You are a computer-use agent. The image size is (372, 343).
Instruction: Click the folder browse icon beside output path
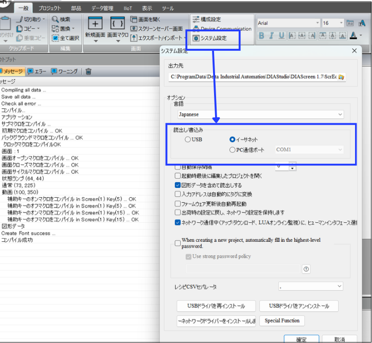[341, 77]
